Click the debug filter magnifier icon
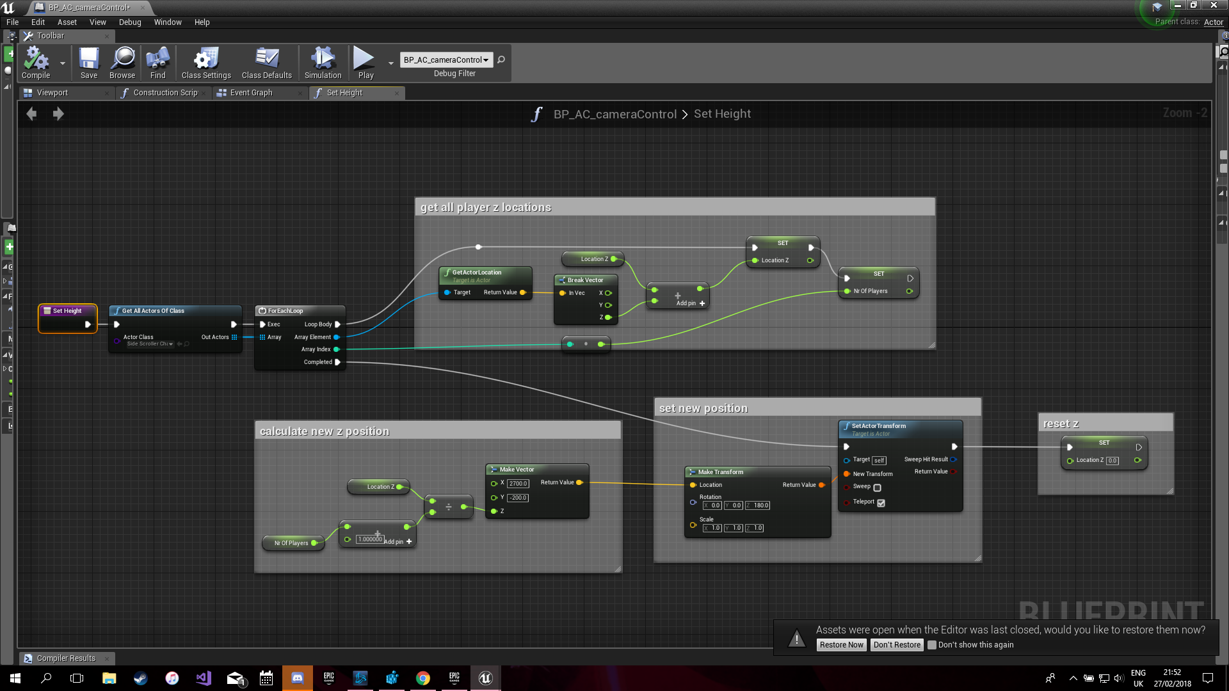The height and width of the screenshot is (691, 1229). 501,60
